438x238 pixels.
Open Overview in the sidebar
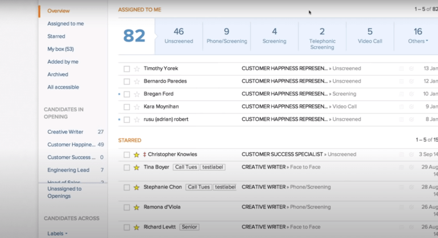tap(59, 11)
